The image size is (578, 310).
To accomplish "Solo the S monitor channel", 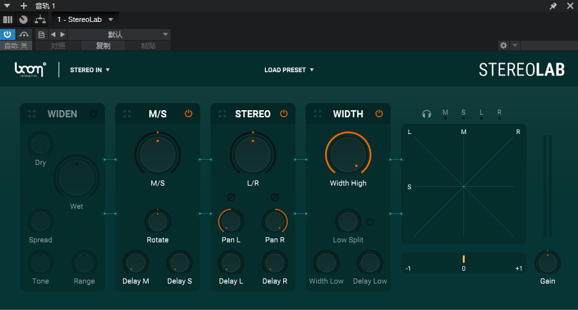I will (463, 115).
